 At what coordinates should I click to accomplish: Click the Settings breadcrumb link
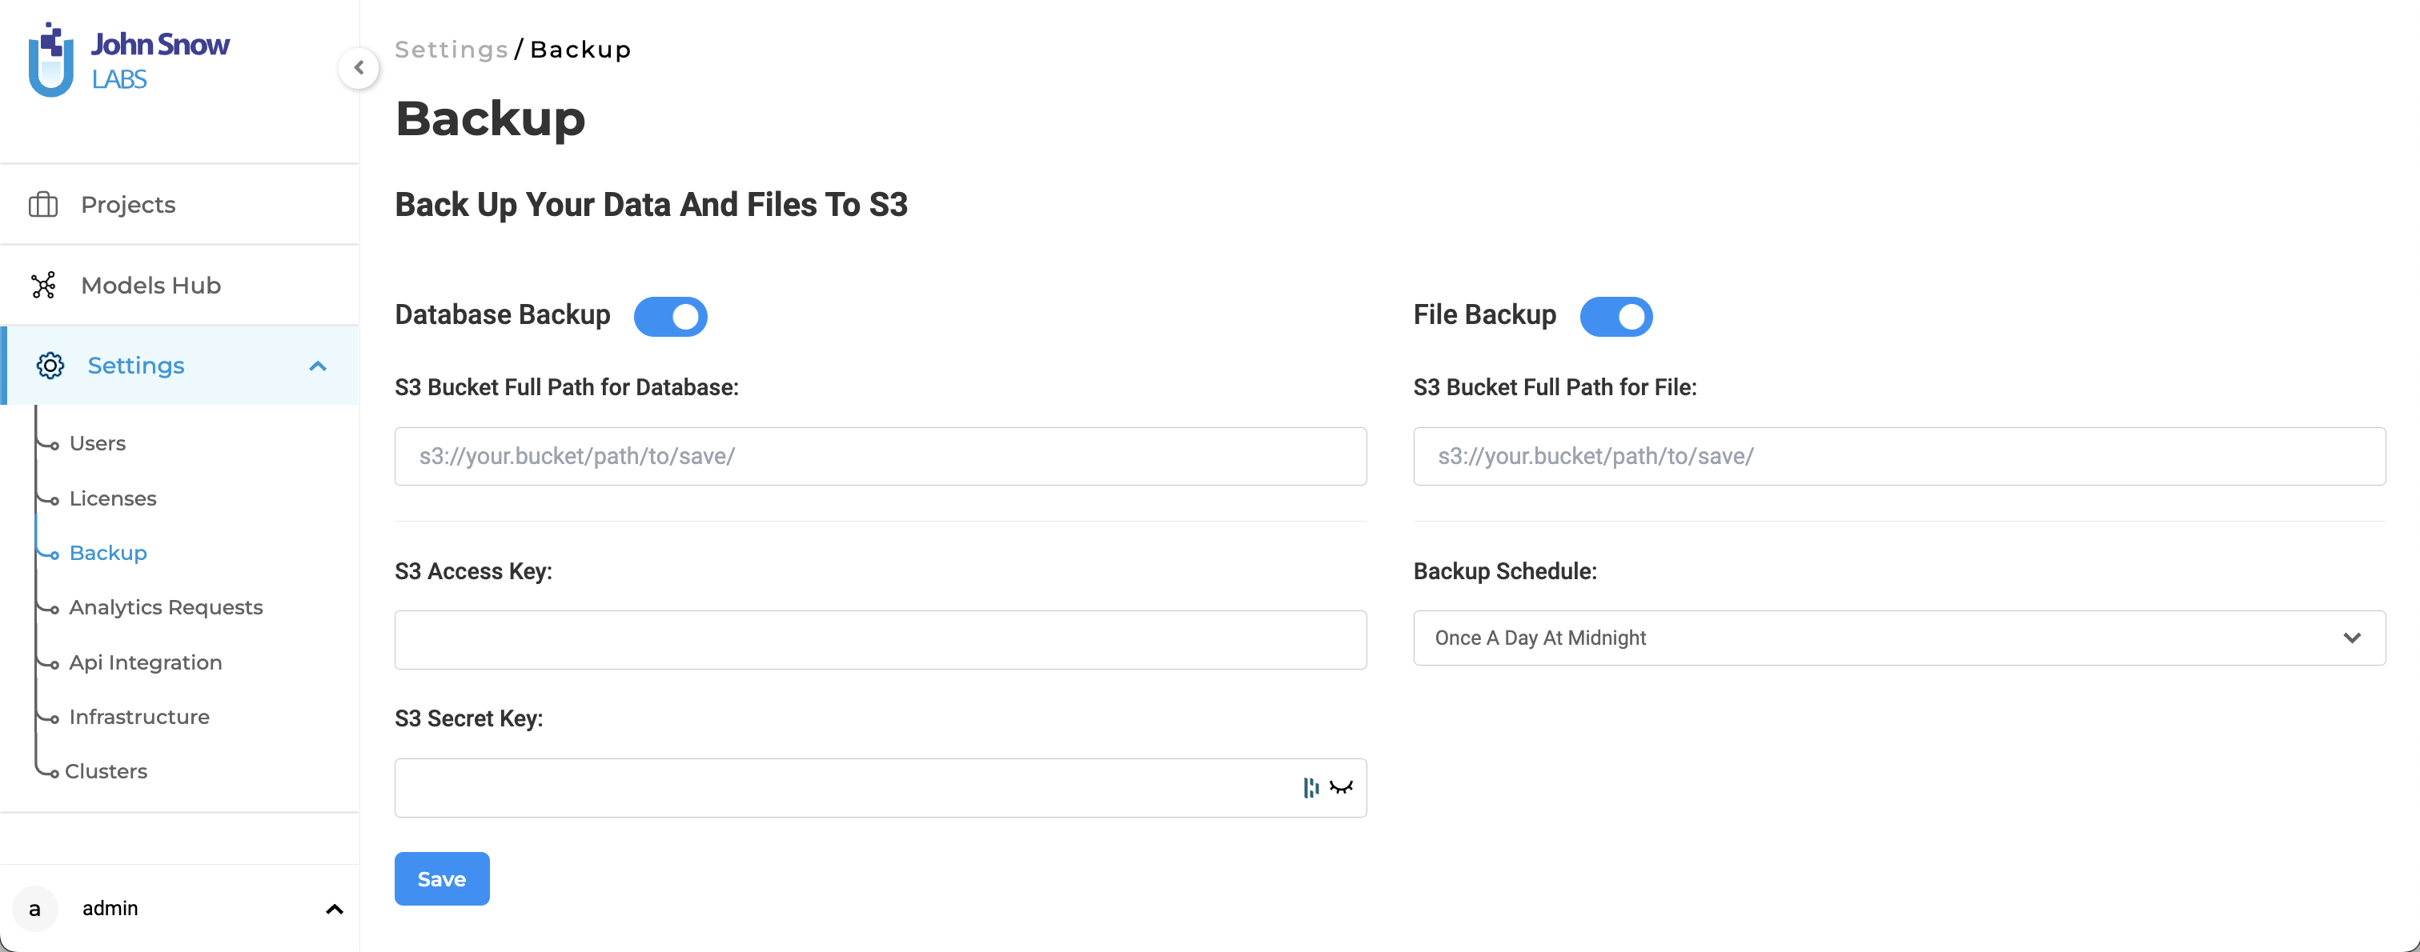(x=451, y=50)
